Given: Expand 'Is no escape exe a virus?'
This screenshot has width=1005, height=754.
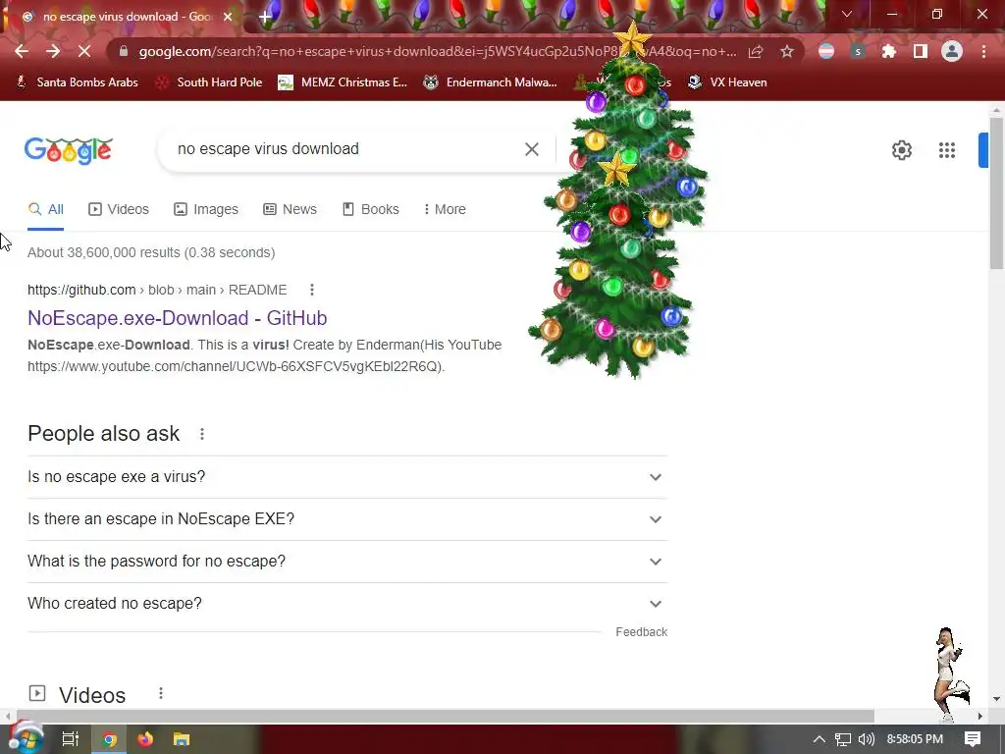Looking at the screenshot, I should tap(347, 477).
